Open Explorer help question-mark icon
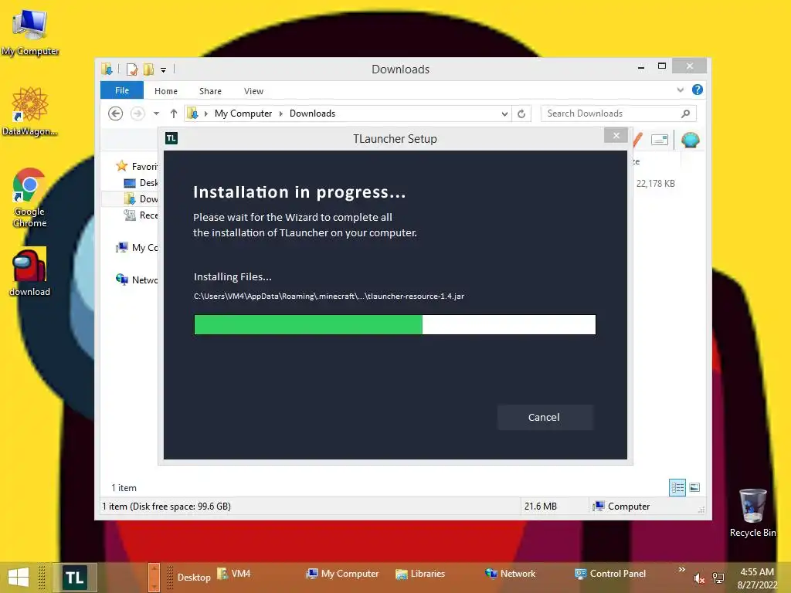This screenshot has width=791, height=593. click(698, 90)
